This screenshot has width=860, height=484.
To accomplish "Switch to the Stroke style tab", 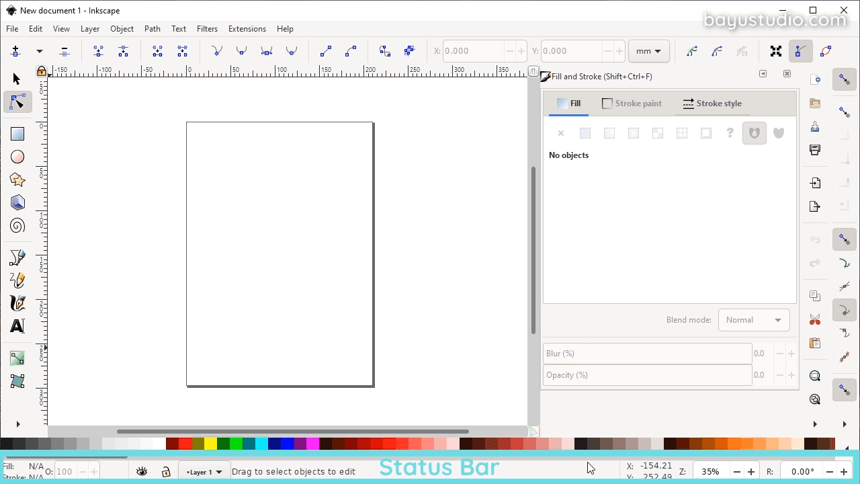I will click(x=712, y=103).
